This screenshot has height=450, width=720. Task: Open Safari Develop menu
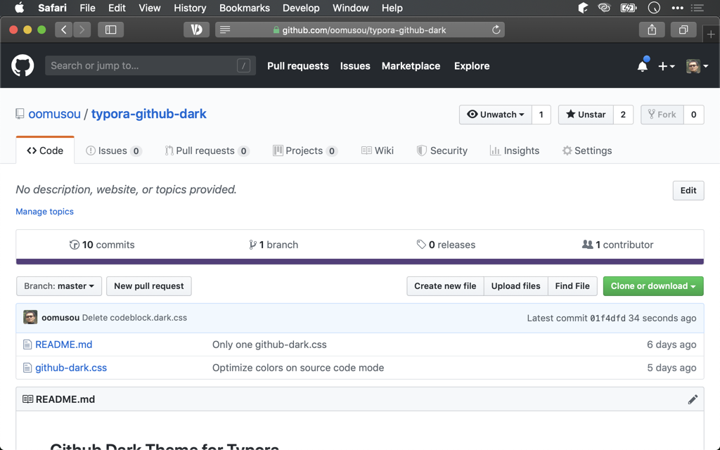(x=301, y=8)
